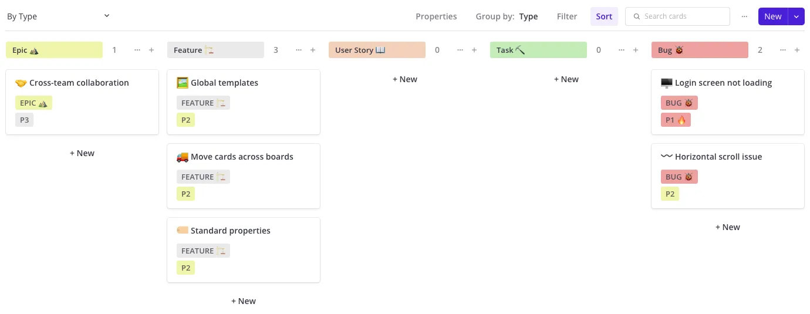
Task: Select the orange User Story column header
Action: 377,50
